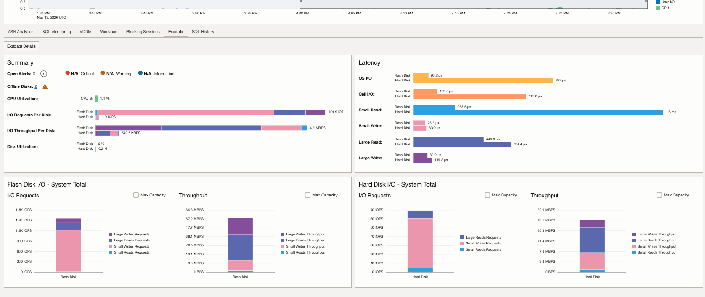Click Large Reads Throughput swatch in Flash Disk legend
Image resolution: width=705 pixels, height=297 pixels.
pyautogui.click(x=282, y=240)
